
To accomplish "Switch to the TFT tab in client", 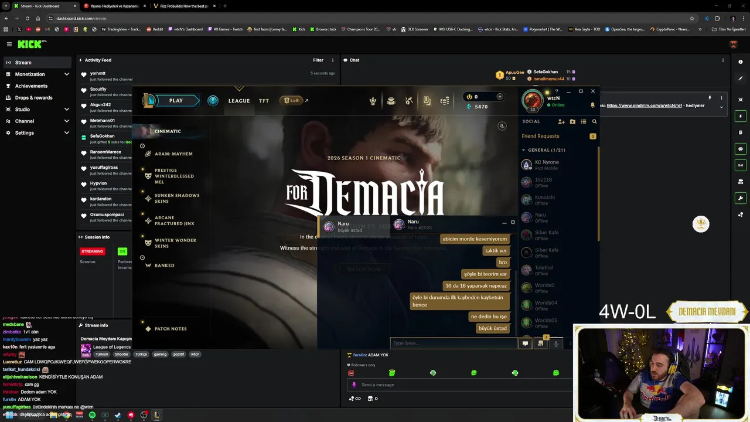I will (264, 101).
